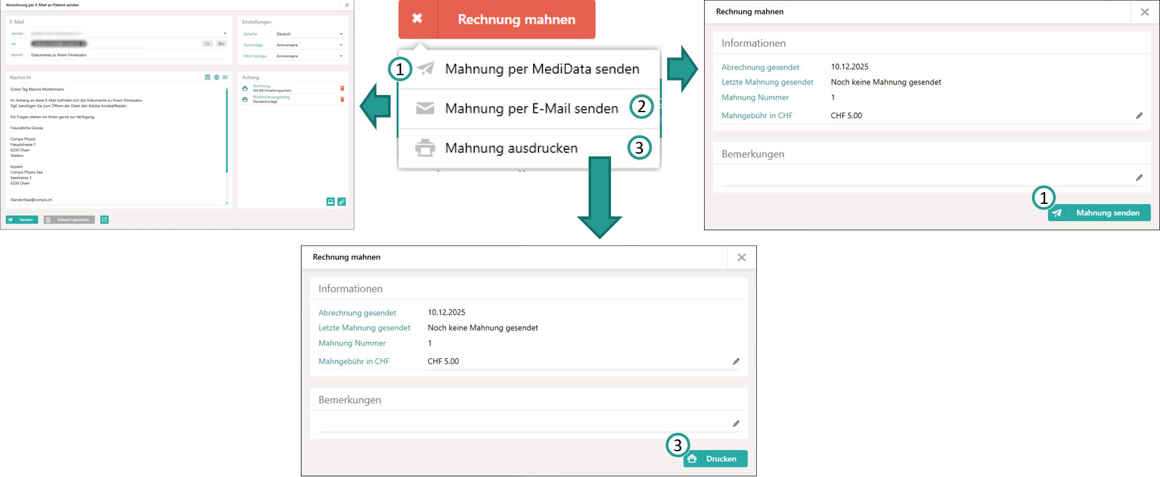
Task: Close the Rechnung mahnen dialog containing Drucken
Action: coord(742,258)
